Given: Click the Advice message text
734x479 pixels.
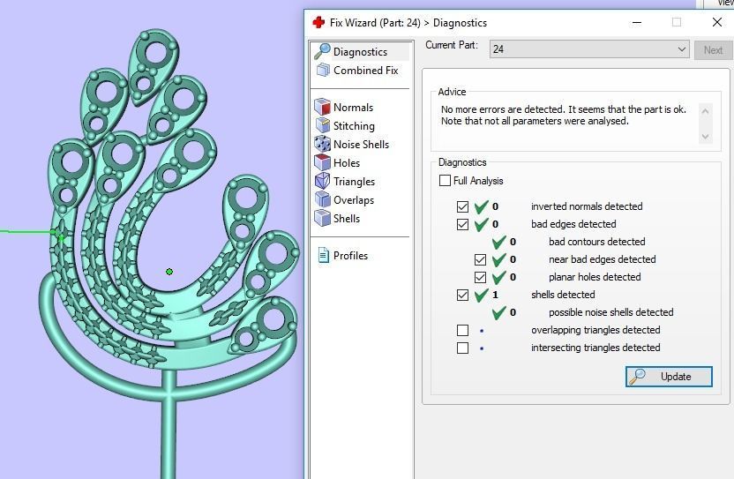Looking at the screenshot, I should coord(563,116).
